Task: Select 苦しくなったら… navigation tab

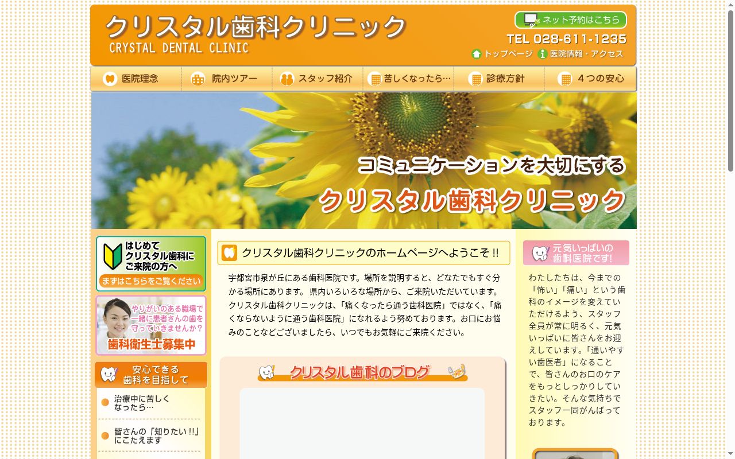Action: pos(408,79)
